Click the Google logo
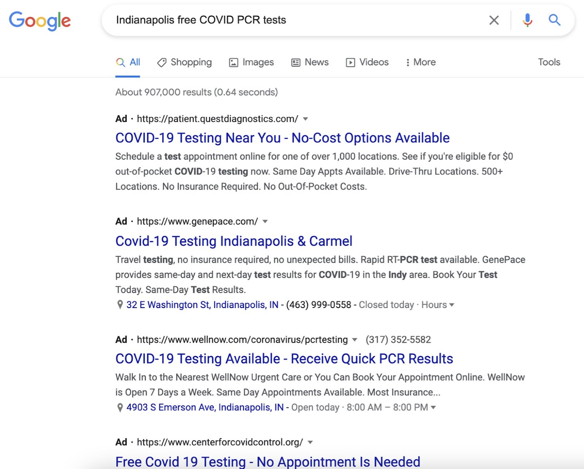The height and width of the screenshot is (469, 584). 40,21
